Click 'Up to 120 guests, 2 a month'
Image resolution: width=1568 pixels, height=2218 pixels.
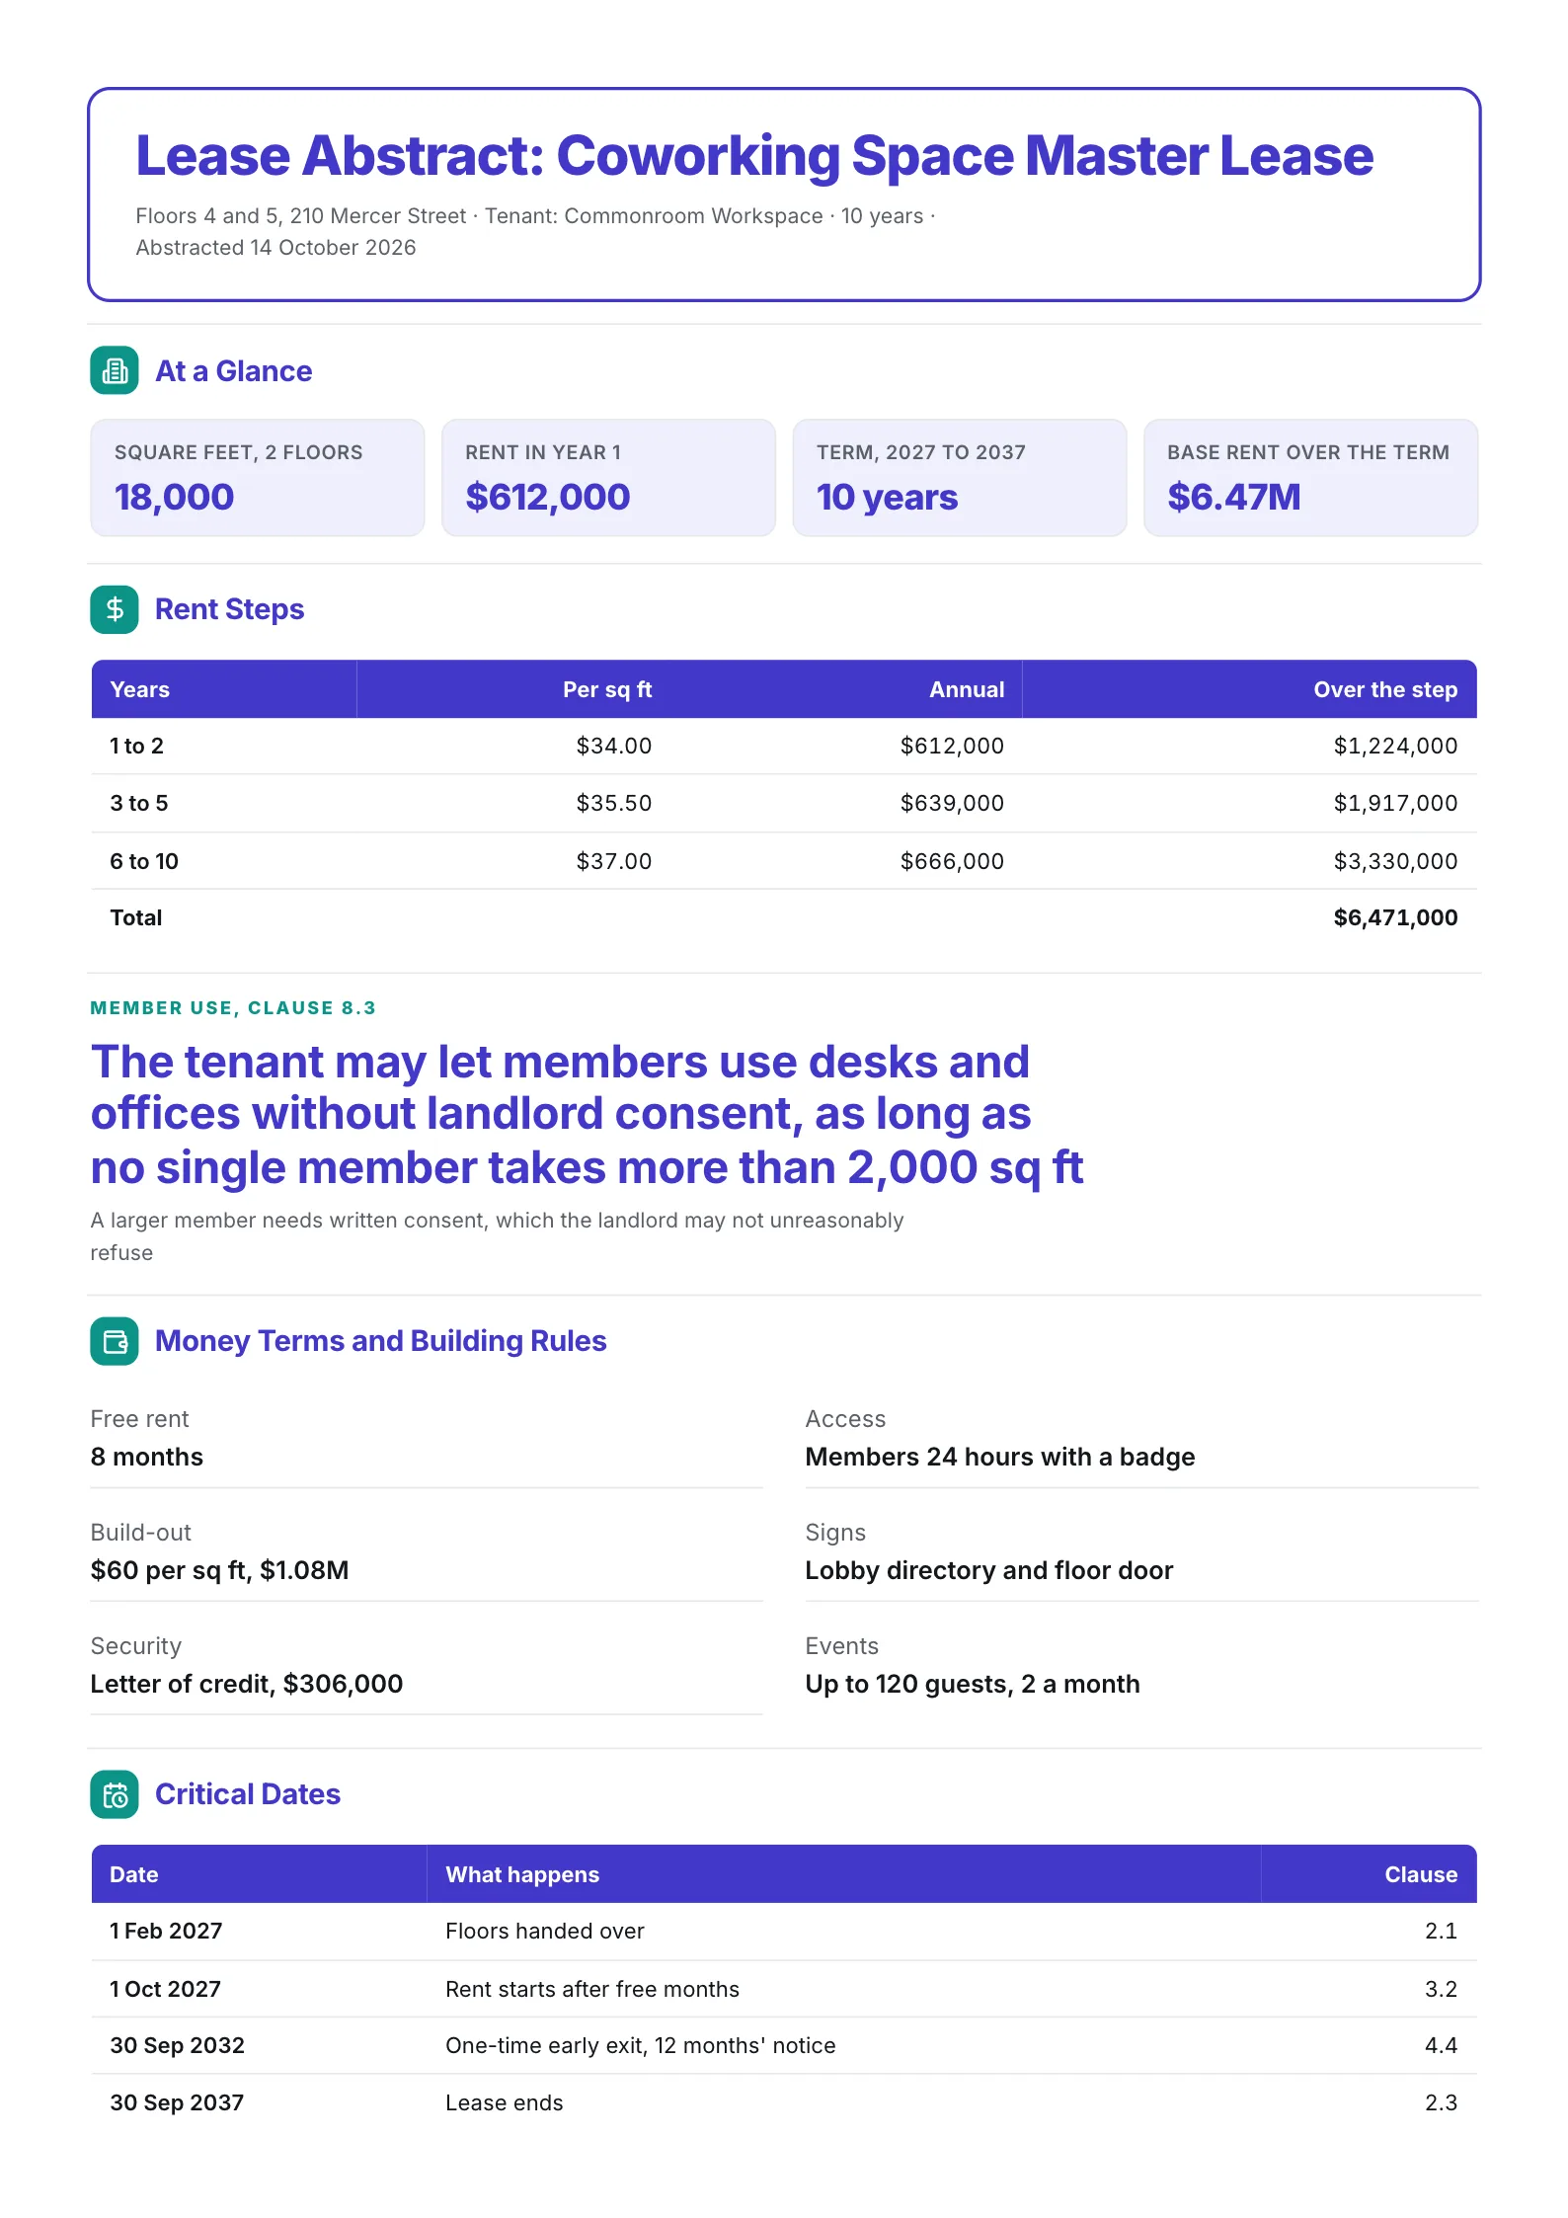pos(973,1684)
